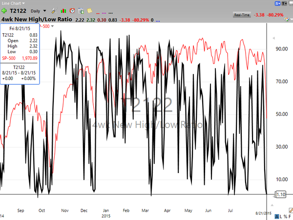Screen dimensions: 293x220
Task: Toggle the % percent scale mode
Action: (285, 217)
